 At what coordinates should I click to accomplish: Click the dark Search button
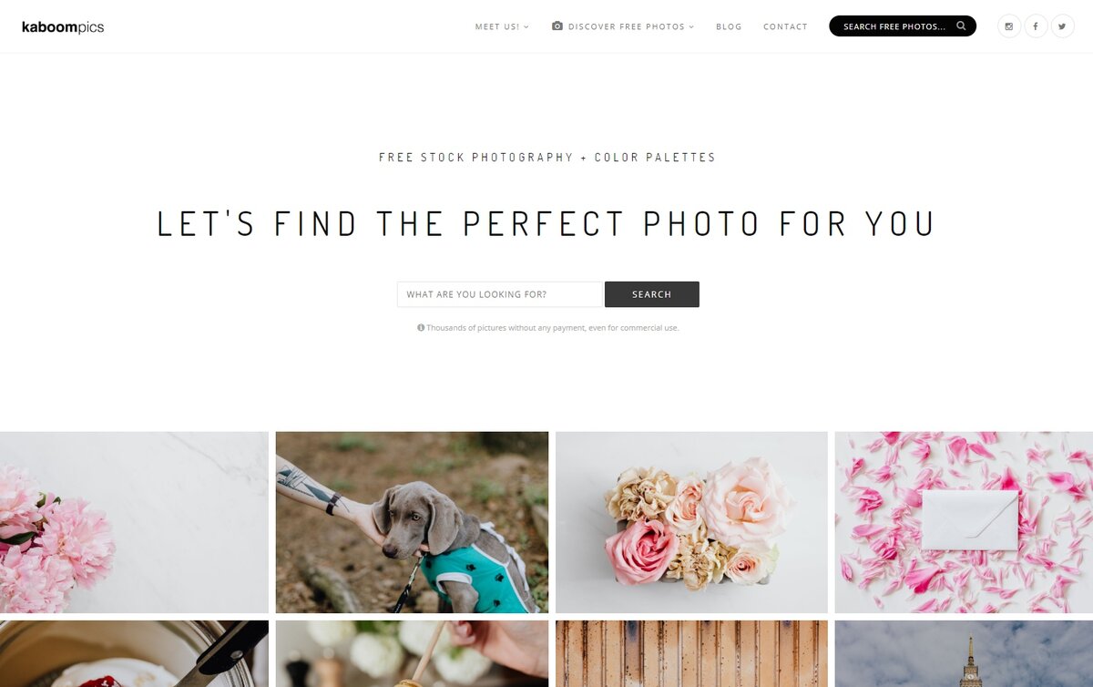point(652,294)
